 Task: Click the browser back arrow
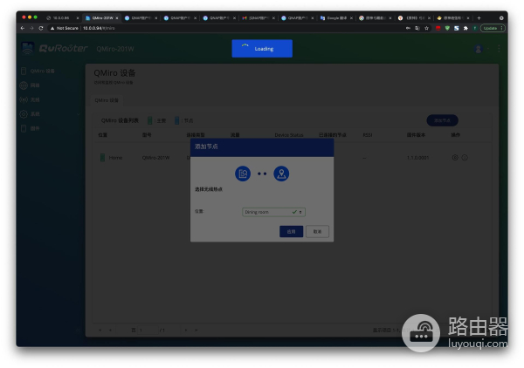coord(23,28)
